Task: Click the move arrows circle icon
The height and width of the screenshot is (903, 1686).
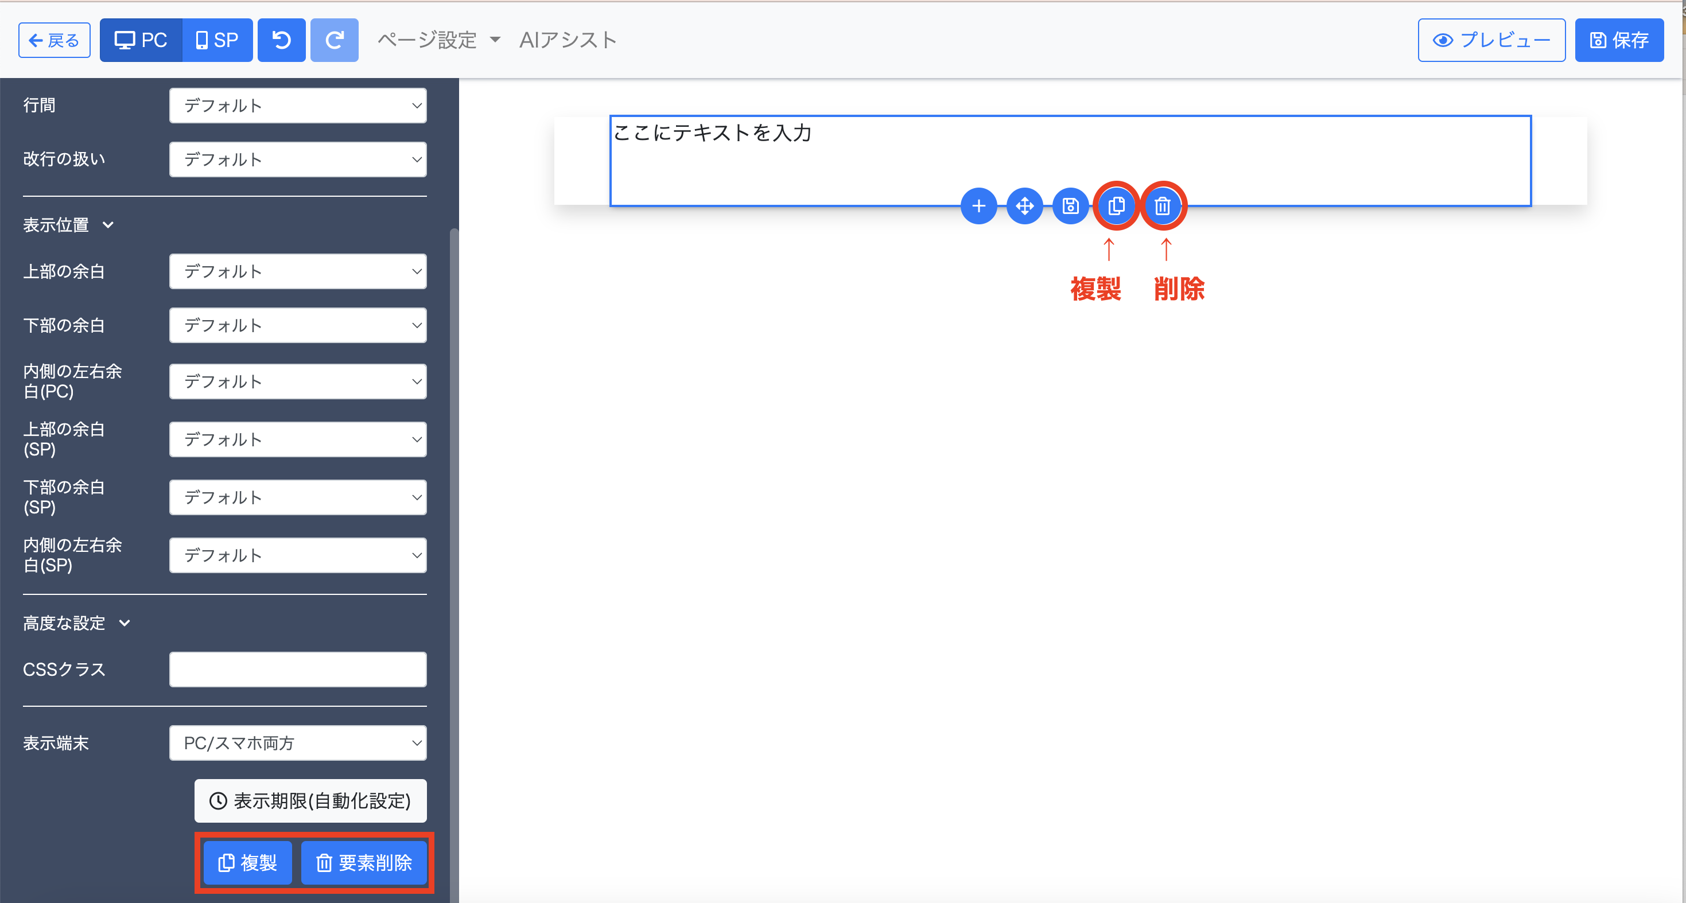Action: click(x=1024, y=206)
